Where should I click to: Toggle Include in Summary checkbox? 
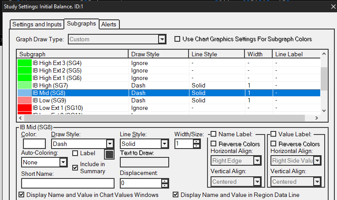pyautogui.click(x=75, y=167)
